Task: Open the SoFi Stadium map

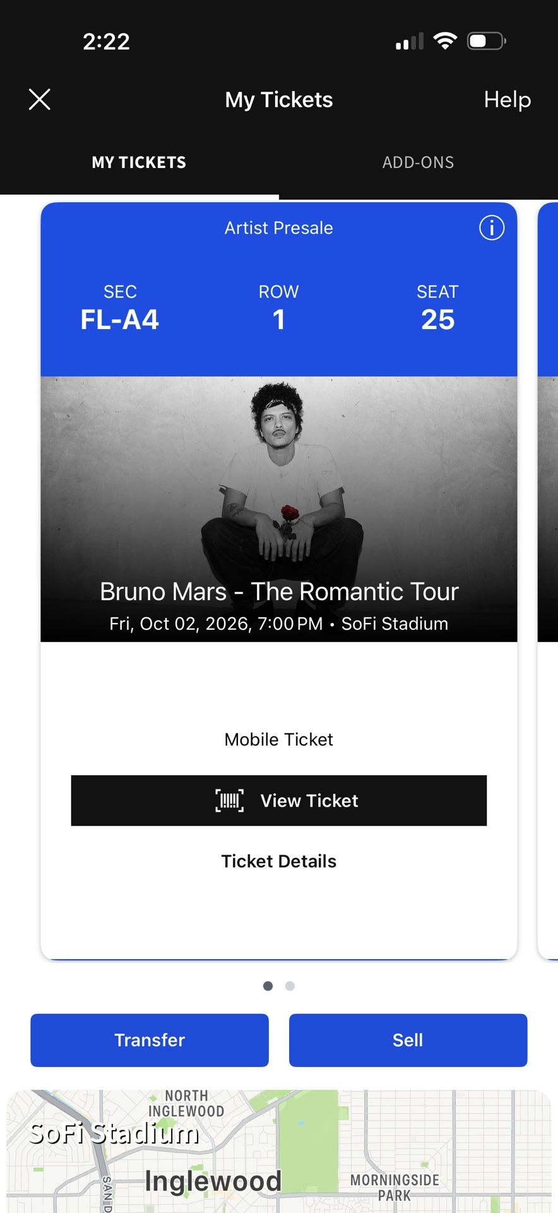Action: [279, 1150]
